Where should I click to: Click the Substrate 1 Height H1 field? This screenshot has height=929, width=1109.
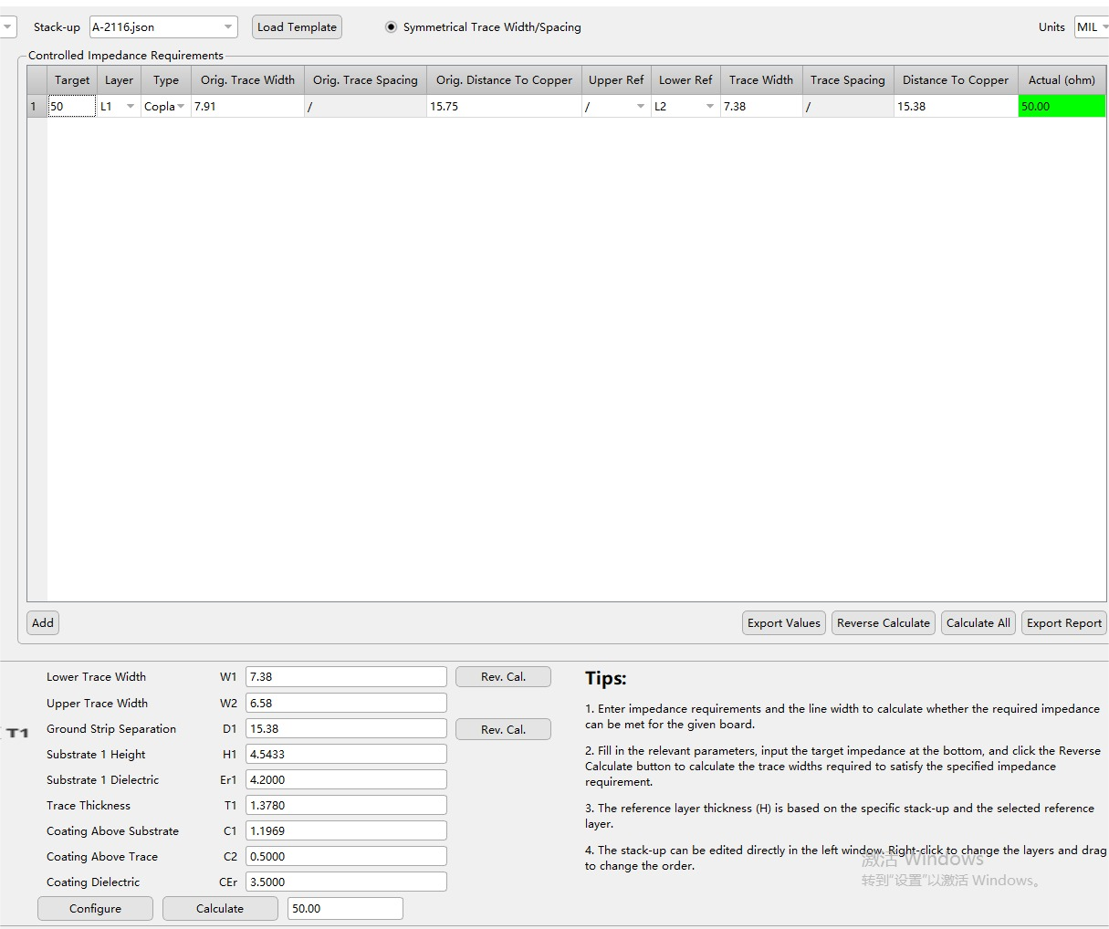pyautogui.click(x=345, y=755)
